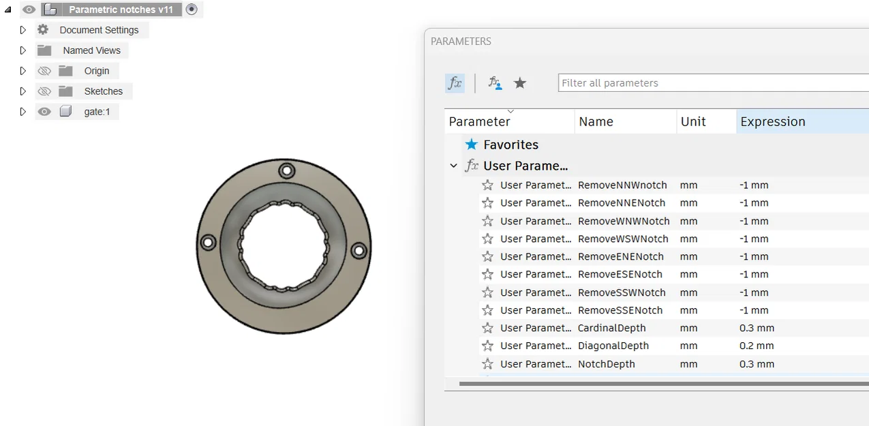Viewport: 869px width, 426px height.
Task: Favorite the RemoveWNWNotch parameter star
Action: click(487, 221)
